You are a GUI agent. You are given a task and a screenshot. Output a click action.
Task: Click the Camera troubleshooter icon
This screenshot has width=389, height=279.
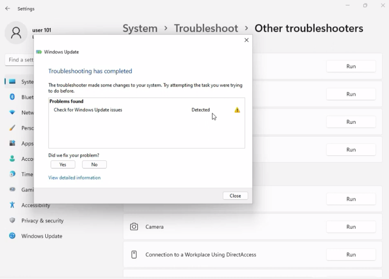134,227
